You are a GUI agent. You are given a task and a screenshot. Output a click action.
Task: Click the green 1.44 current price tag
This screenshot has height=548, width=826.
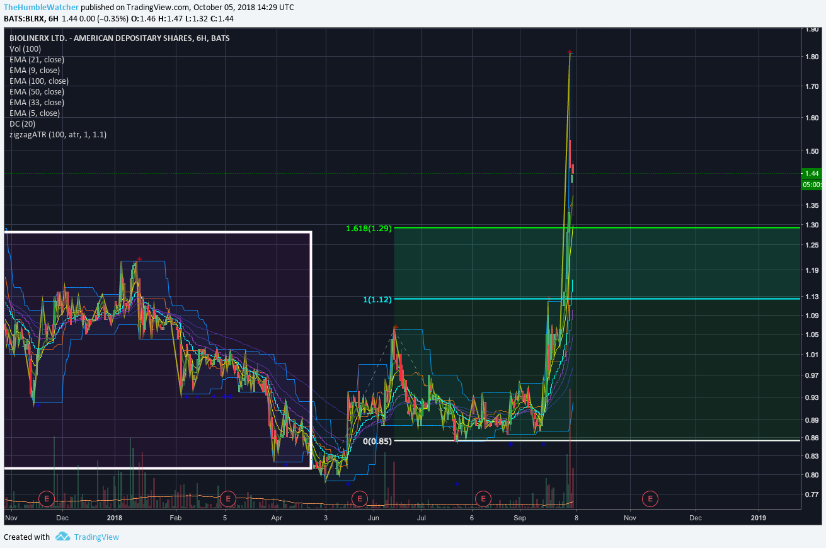click(x=812, y=173)
